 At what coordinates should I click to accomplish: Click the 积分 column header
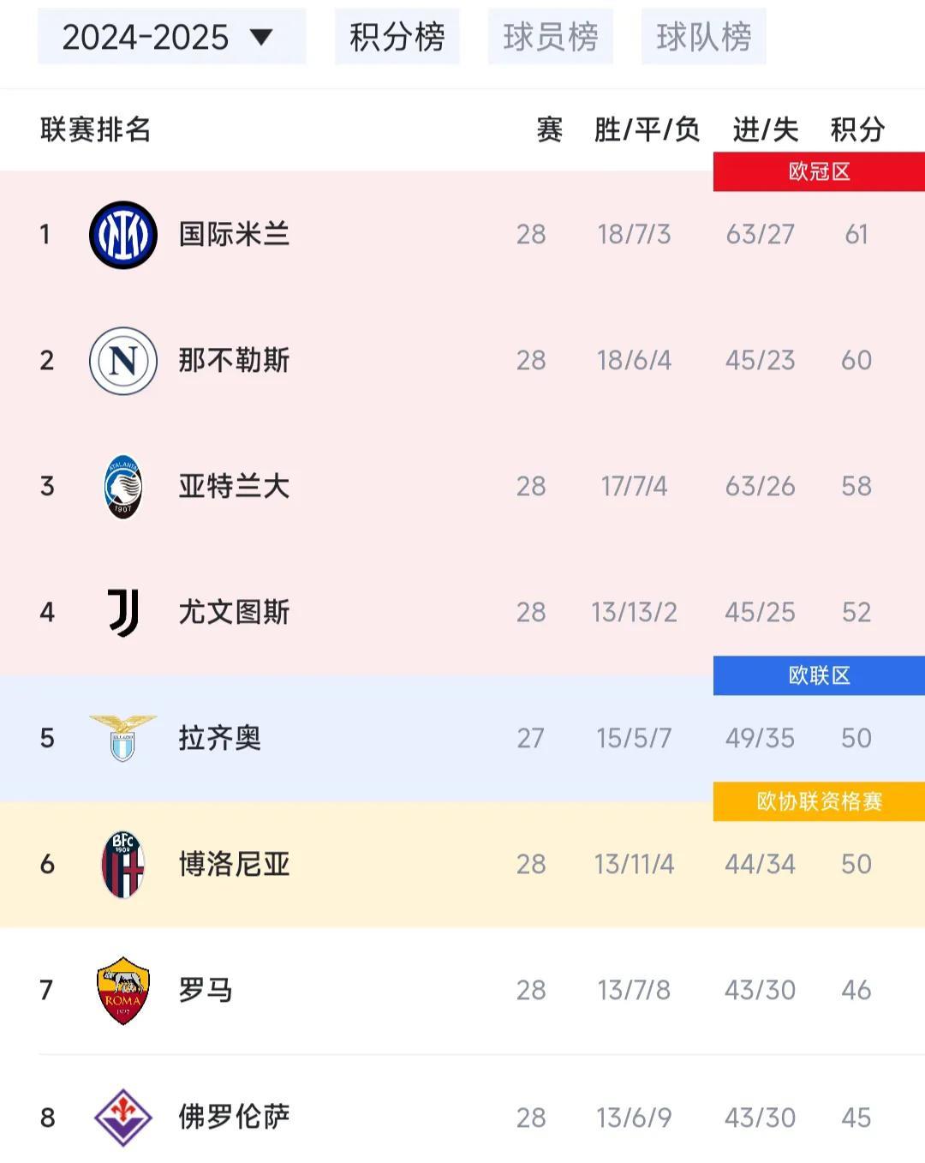[x=857, y=129]
